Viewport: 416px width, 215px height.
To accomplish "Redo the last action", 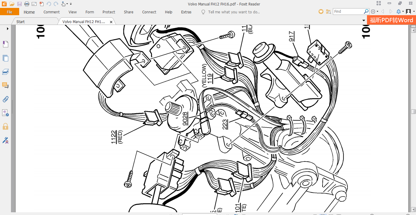I will tap(56, 4).
